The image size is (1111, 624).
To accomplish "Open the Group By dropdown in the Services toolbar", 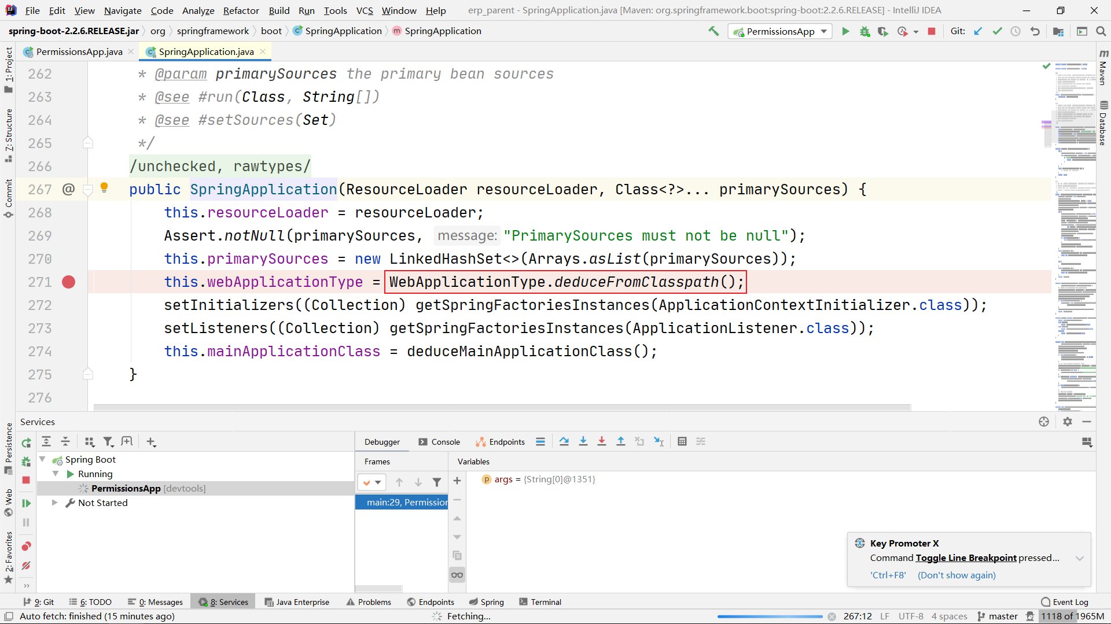I will pyautogui.click(x=89, y=442).
